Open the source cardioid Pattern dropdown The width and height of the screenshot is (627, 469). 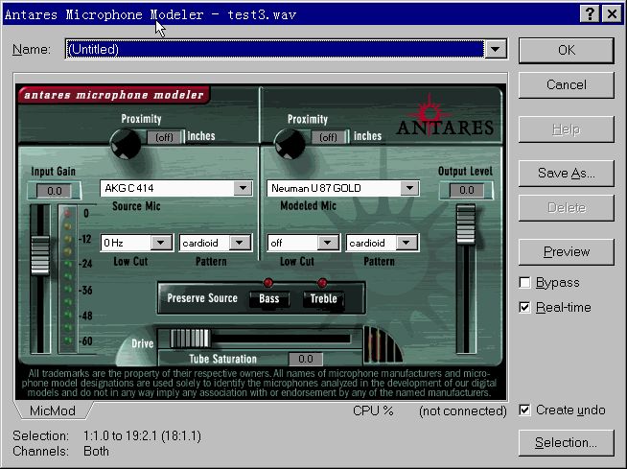point(240,243)
